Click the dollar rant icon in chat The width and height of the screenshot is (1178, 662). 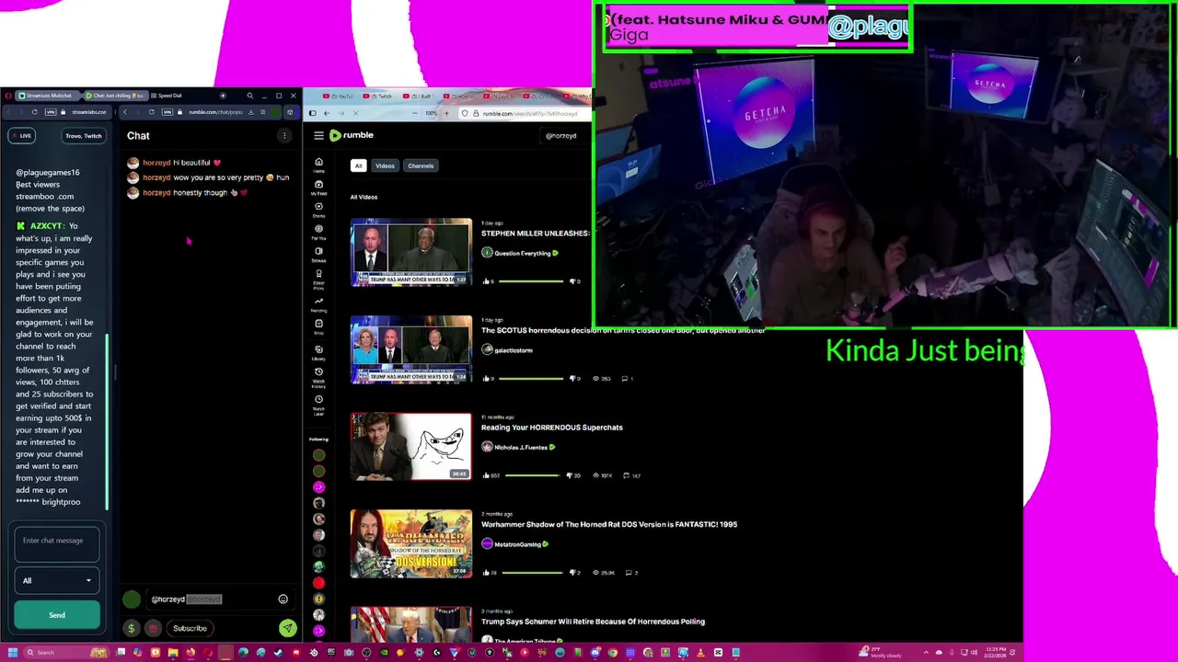131,629
